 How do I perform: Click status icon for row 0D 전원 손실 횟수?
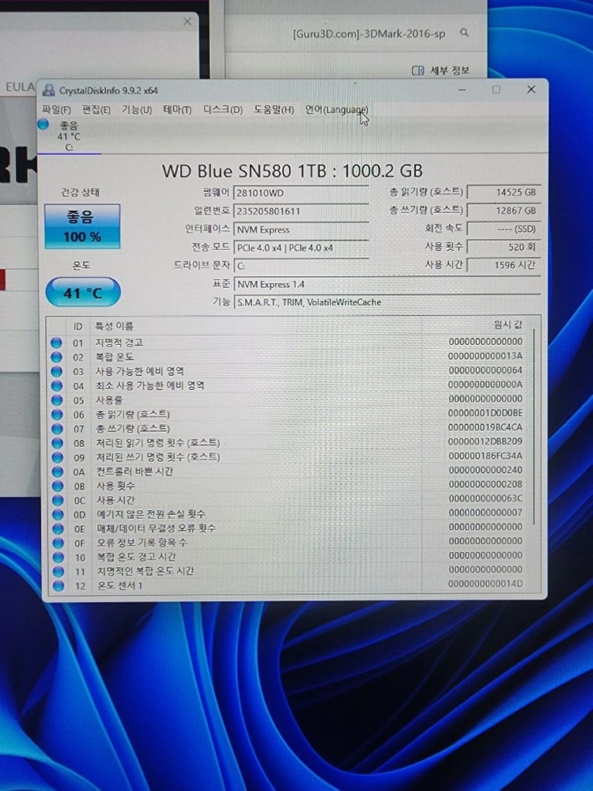[x=59, y=515]
